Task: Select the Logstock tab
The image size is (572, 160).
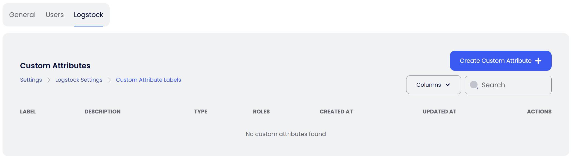Action: 88,15
